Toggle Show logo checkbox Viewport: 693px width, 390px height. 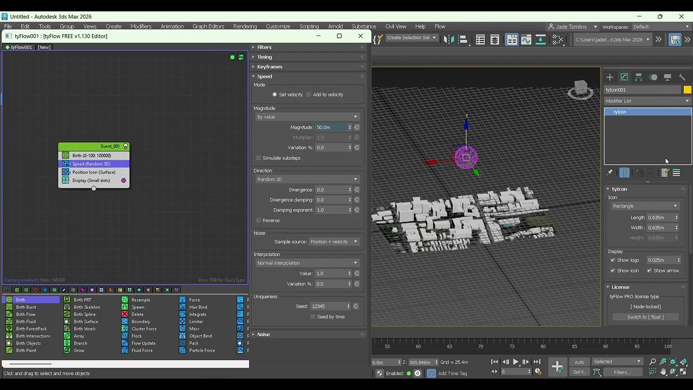click(613, 260)
